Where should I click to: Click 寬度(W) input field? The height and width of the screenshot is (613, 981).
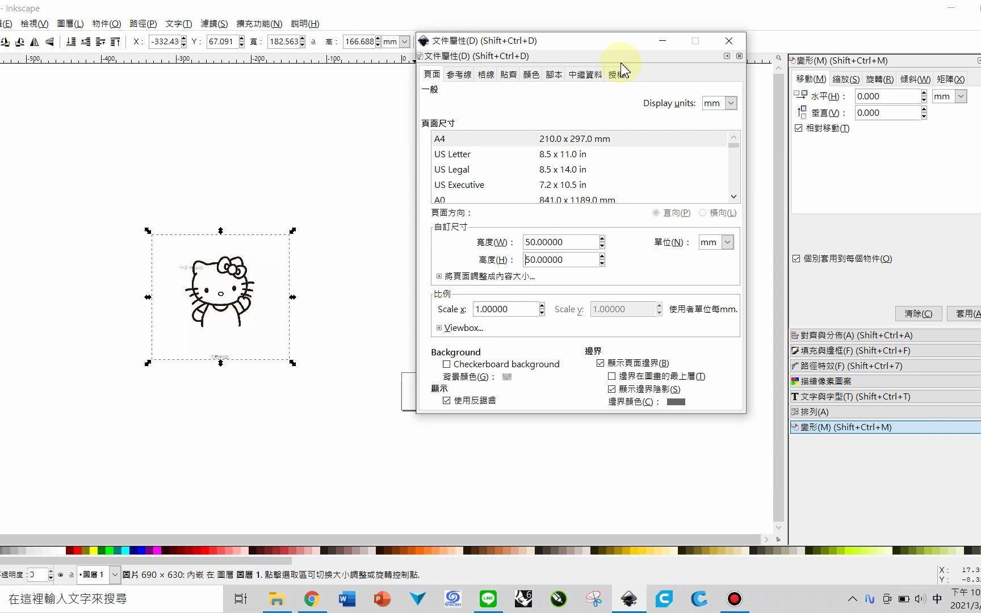click(560, 242)
